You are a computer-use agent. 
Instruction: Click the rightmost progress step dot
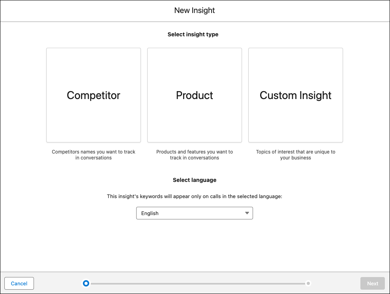(308, 283)
